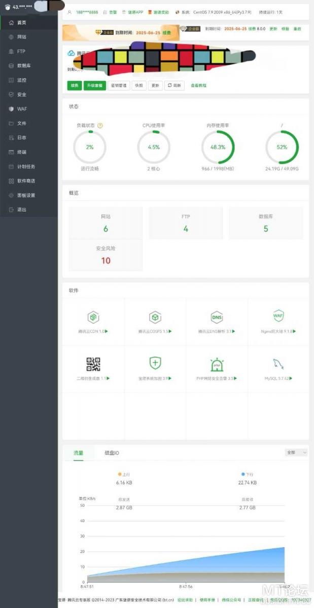Switch to the 流量 traffic tab
Screen dimensions: 314x608
coord(78,452)
